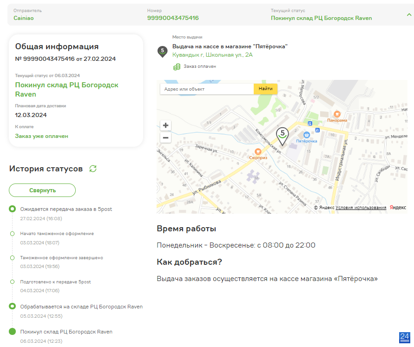
Task: Click the Выдача на кассе в магазине "Пятёрочка" title
Action: click(230, 46)
